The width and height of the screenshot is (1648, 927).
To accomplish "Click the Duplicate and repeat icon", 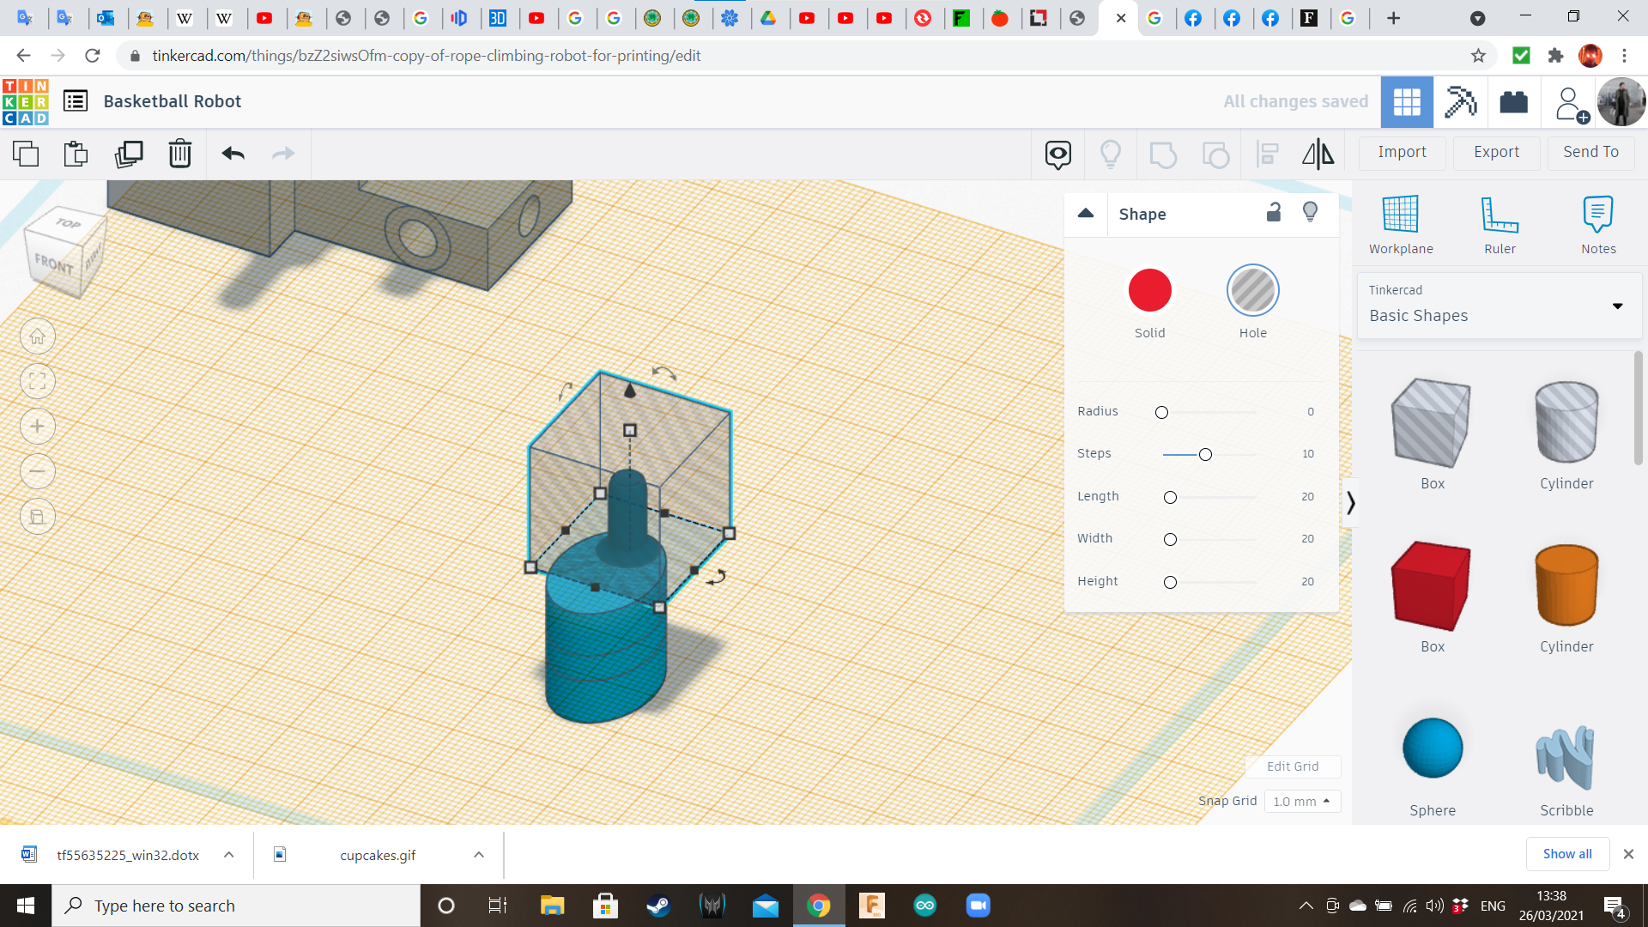I will point(129,154).
